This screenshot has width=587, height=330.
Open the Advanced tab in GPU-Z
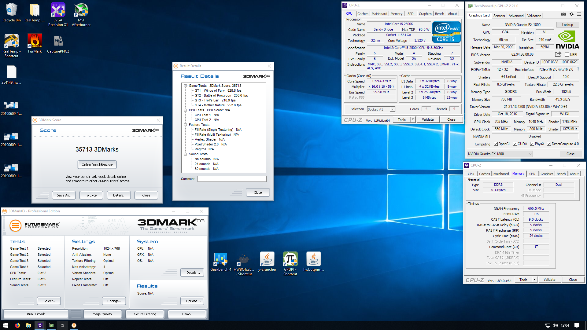tap(516, 16)
